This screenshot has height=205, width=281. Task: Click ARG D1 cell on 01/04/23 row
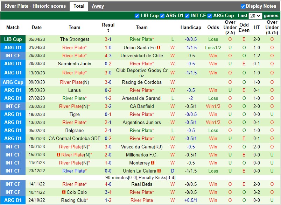(13, 47)
